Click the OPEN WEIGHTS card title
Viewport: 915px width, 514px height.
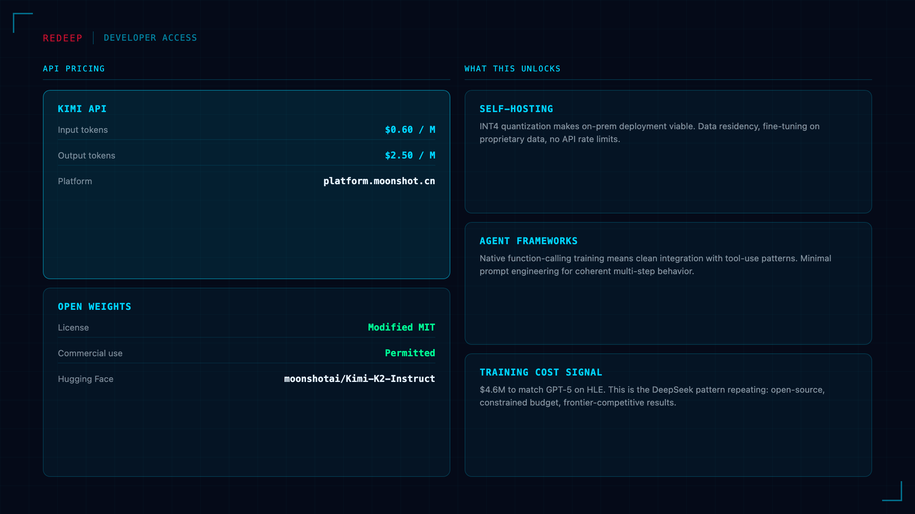95,307
